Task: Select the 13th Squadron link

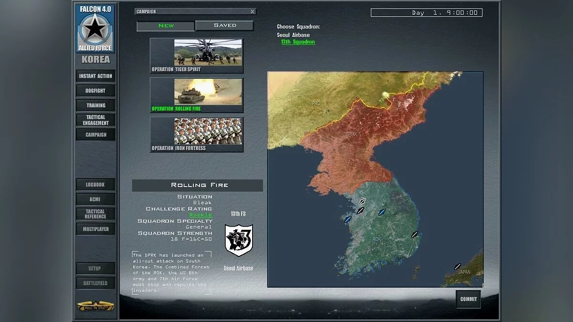Action: pos(298,42)
